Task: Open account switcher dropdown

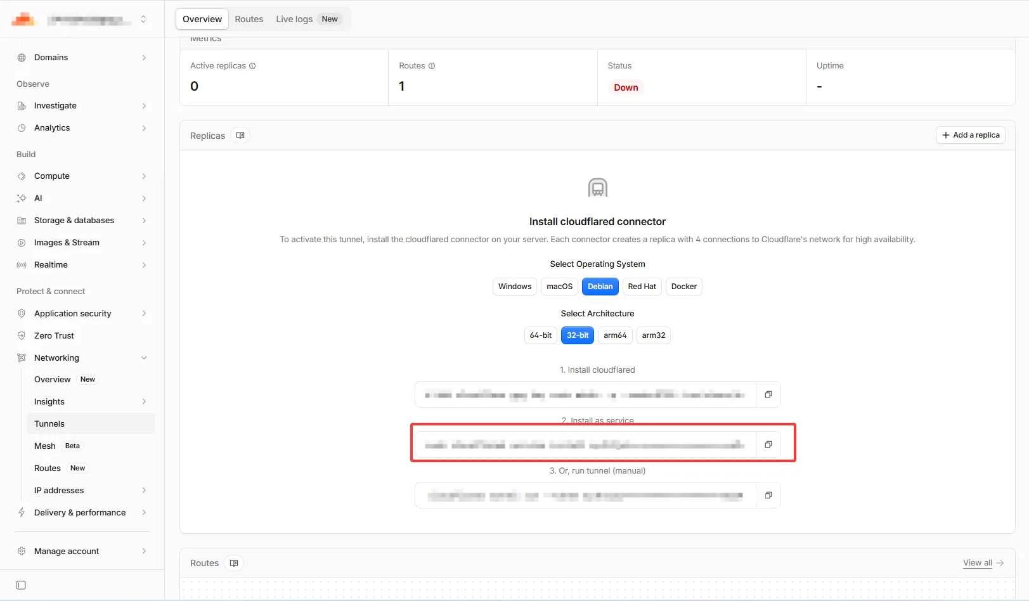Action: click(x=143, y=19)
